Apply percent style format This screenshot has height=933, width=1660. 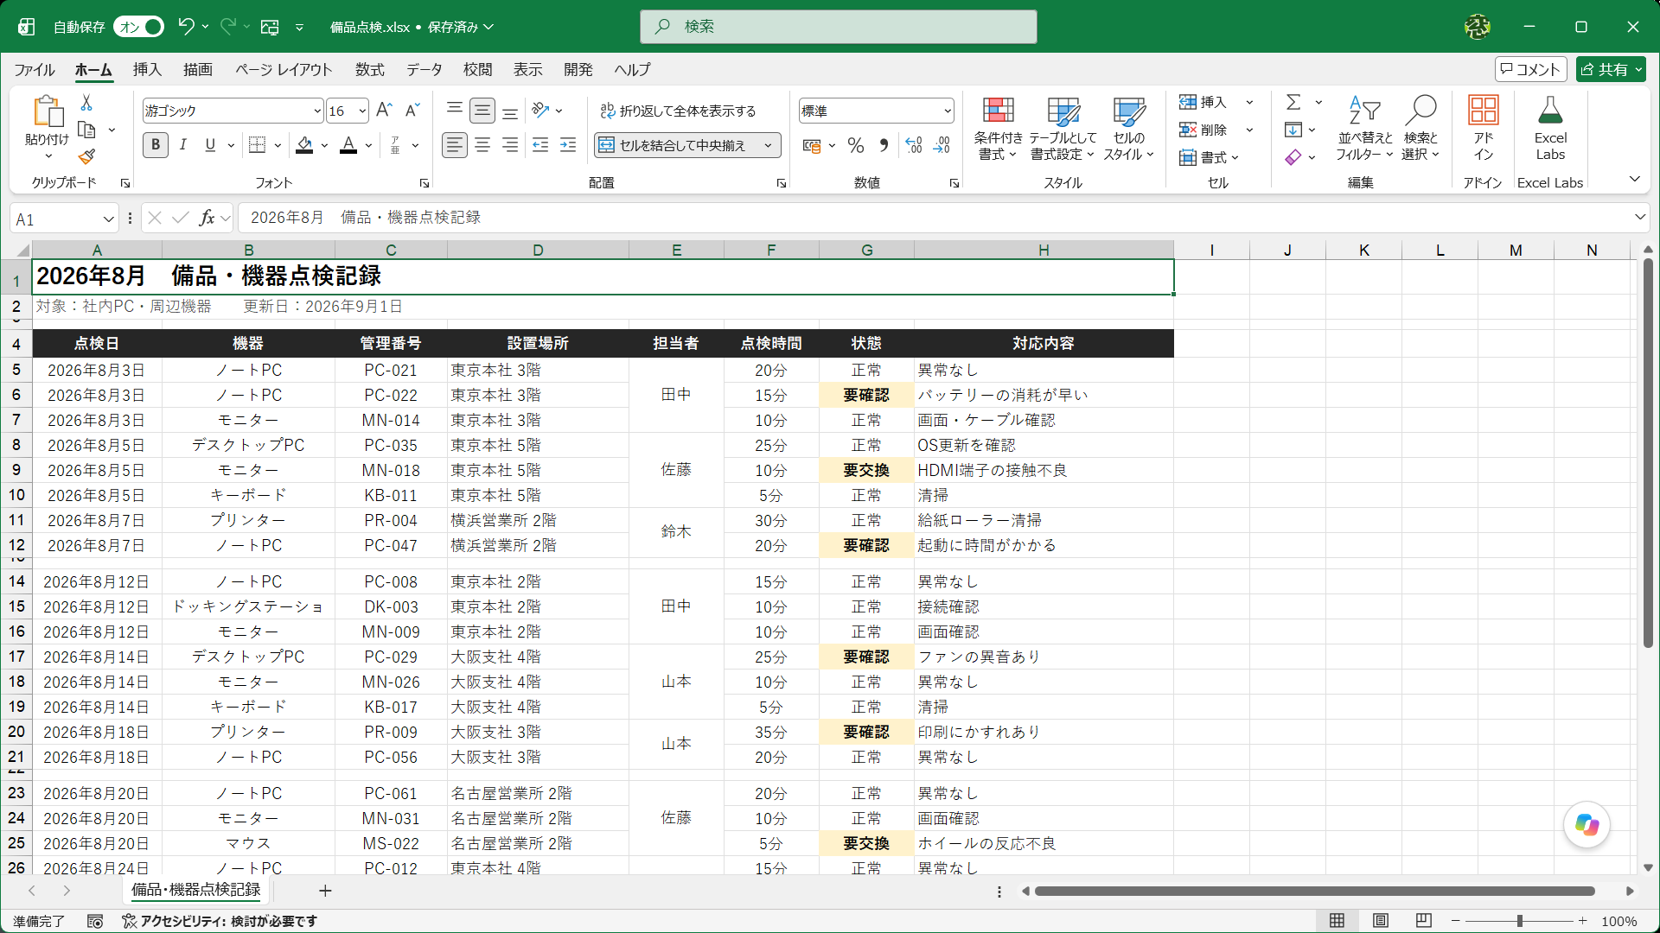tap(856, 145)
